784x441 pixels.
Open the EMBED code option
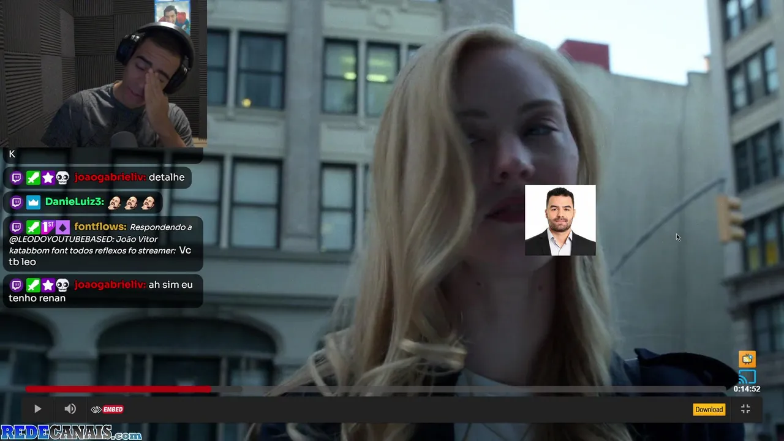coord(107,409)
